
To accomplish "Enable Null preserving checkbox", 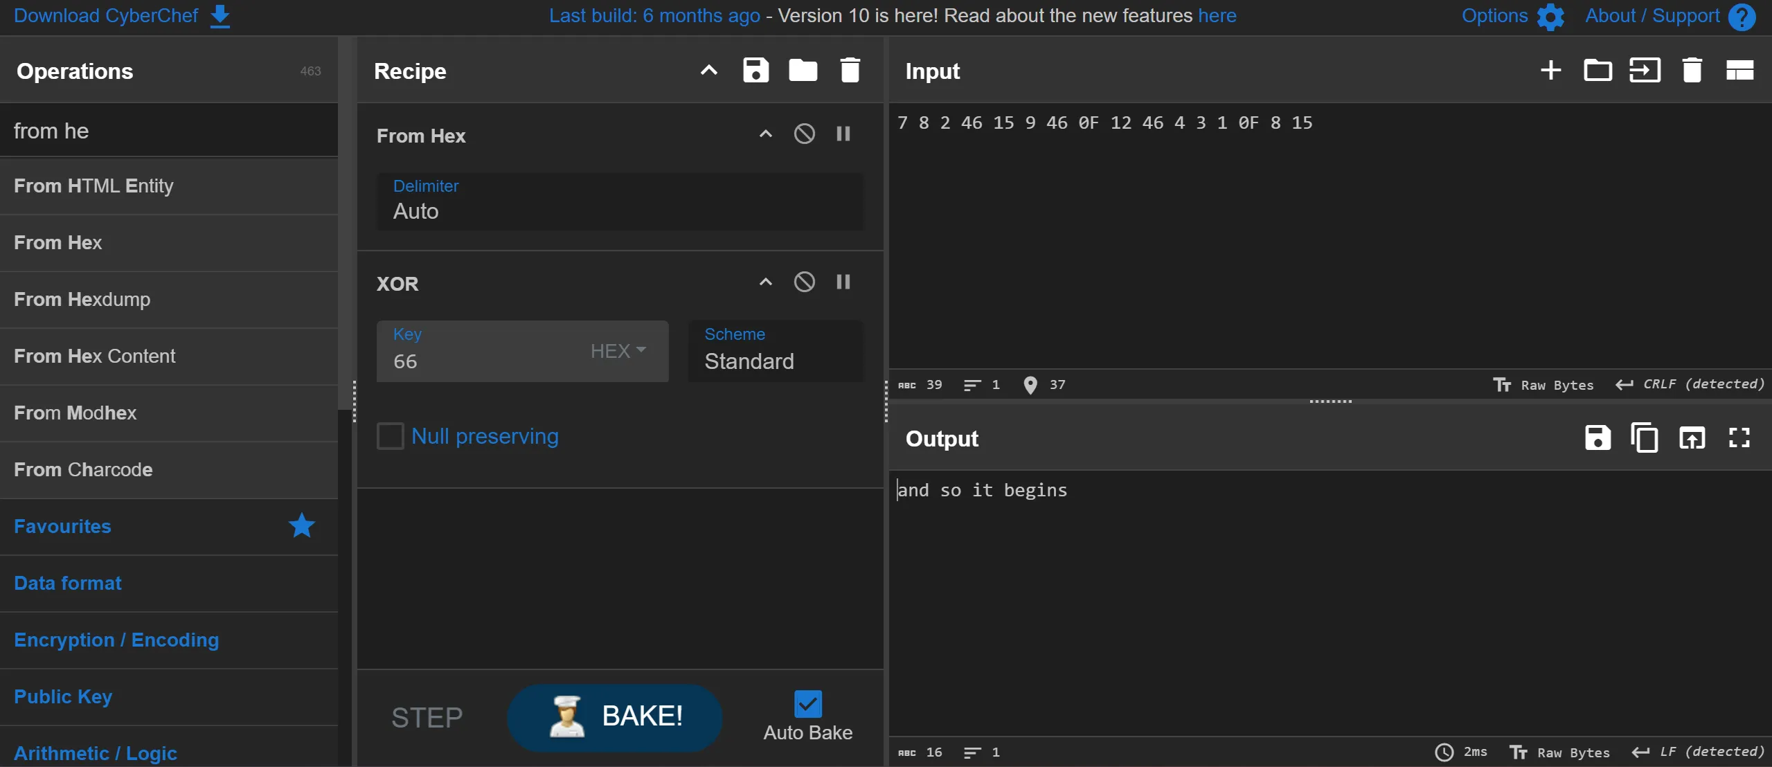I will click(391, 437).
